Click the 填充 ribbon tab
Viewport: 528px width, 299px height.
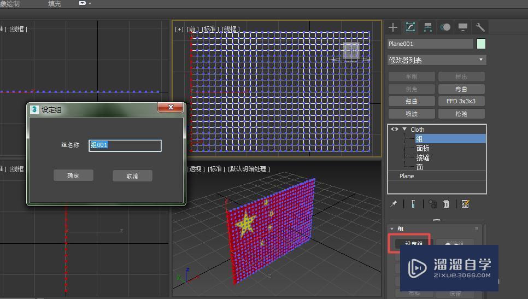tap(55, 4)
